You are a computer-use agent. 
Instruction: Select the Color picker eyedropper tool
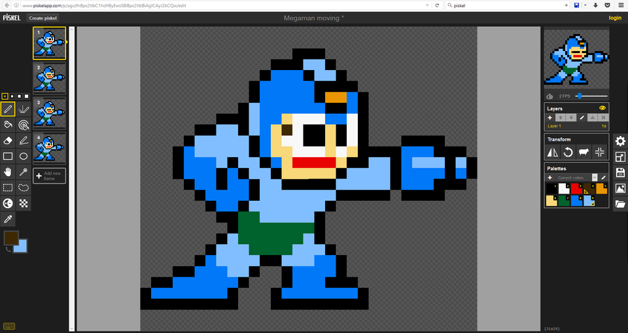point(8,219)
